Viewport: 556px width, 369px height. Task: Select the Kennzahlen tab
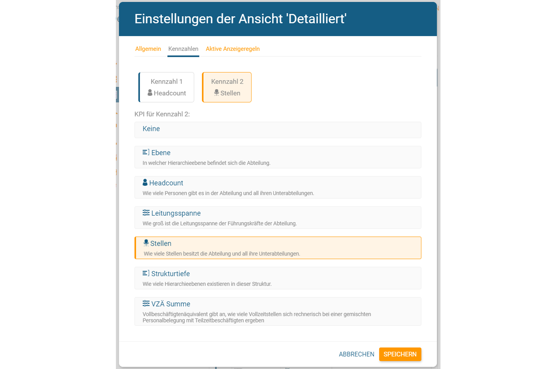[x=183, y=49]
